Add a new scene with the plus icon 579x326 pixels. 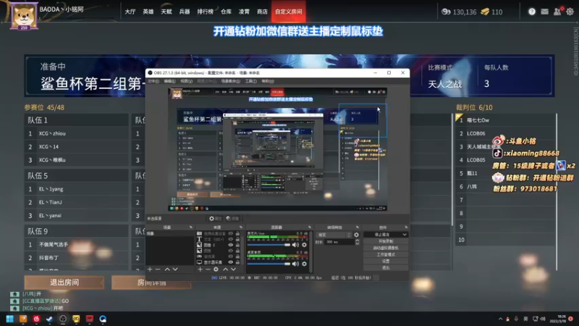click(x=150, y=269)
